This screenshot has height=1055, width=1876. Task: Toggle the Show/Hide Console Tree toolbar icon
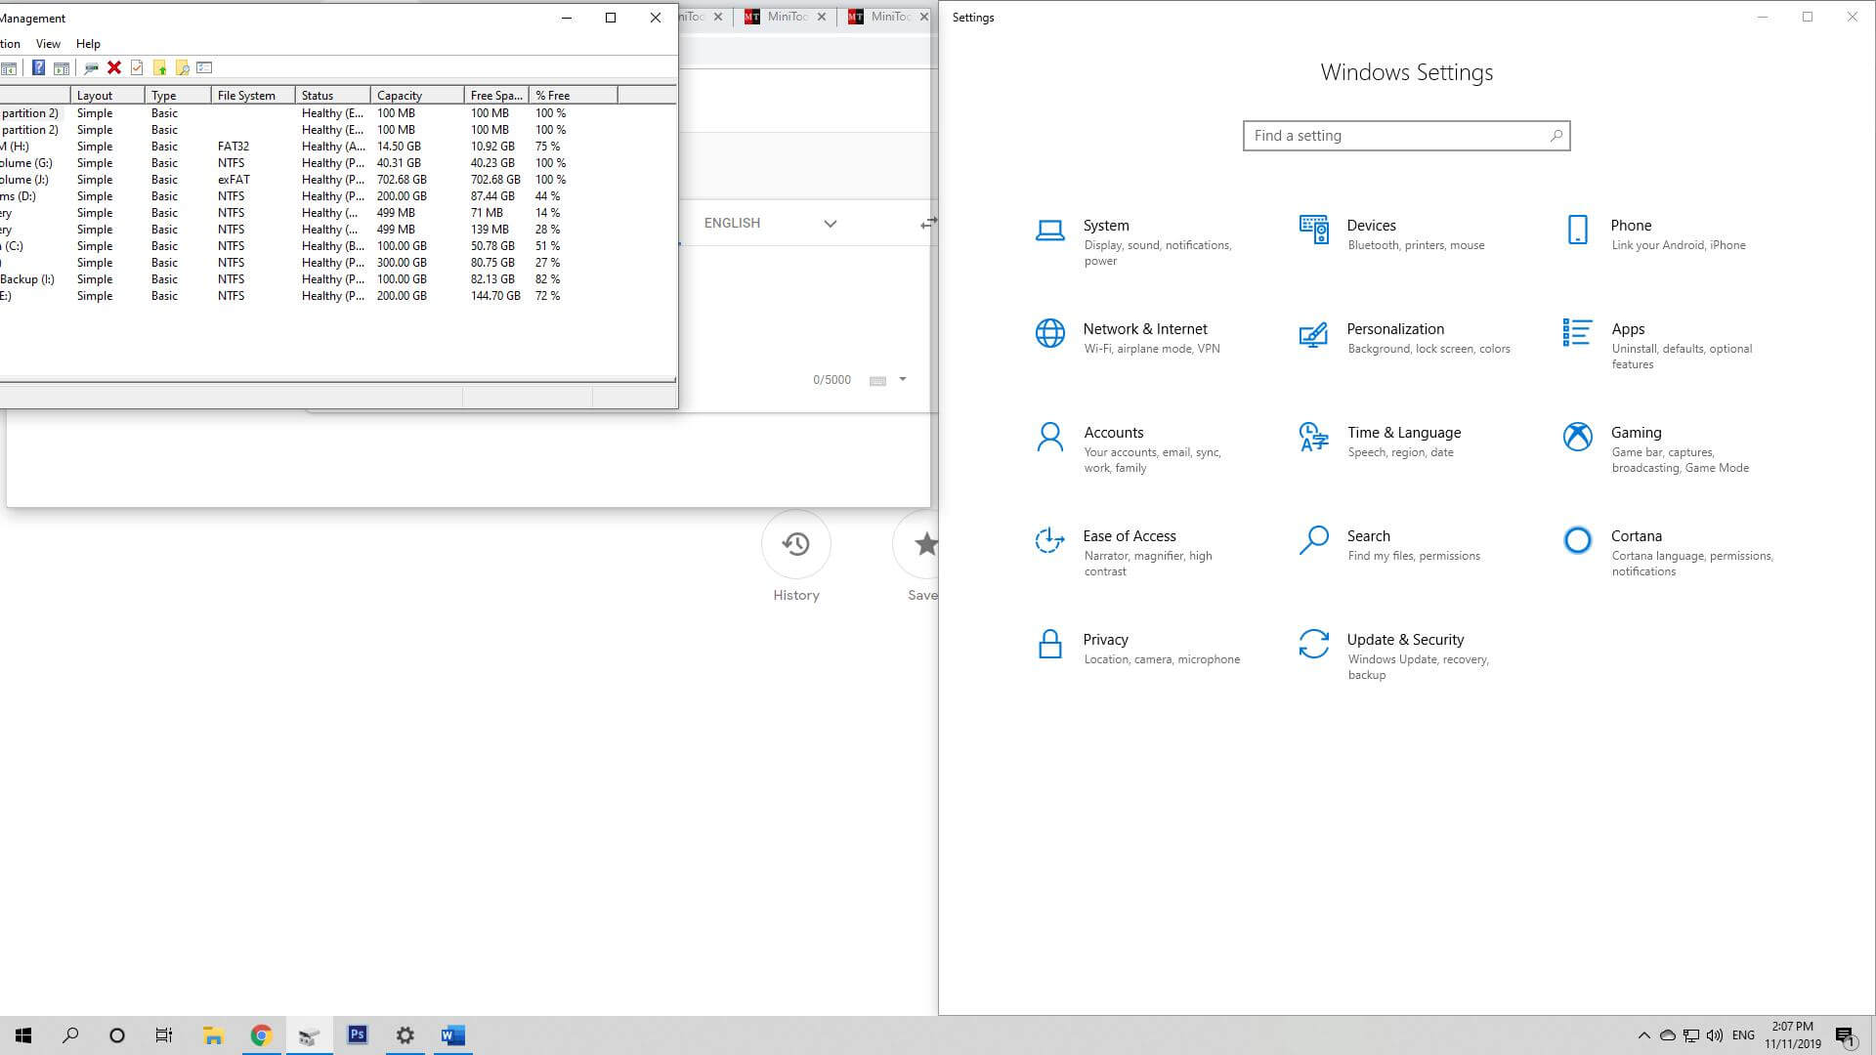[x=9, y=67]
